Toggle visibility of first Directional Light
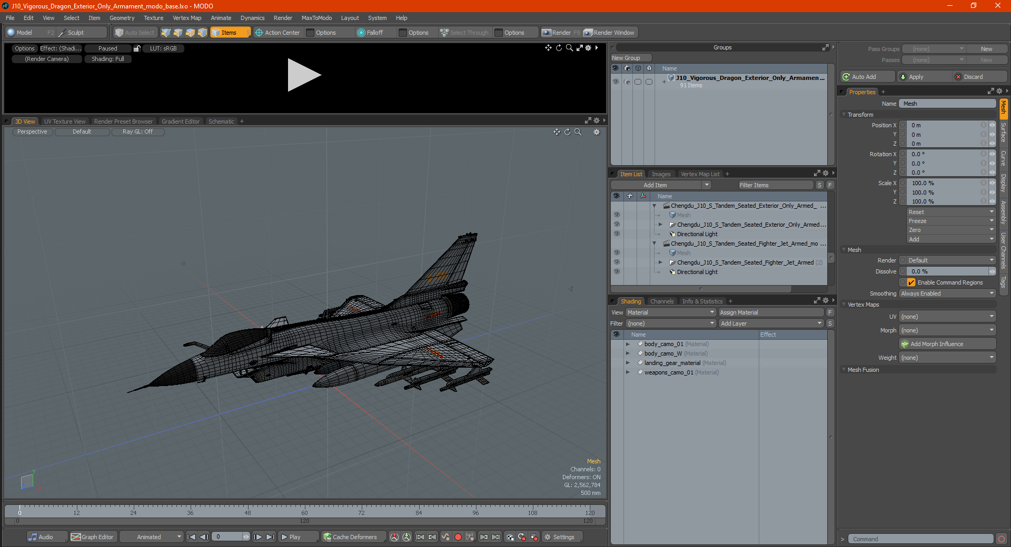This screenshot has height=547, width=1011. click(x=617, y=234)
